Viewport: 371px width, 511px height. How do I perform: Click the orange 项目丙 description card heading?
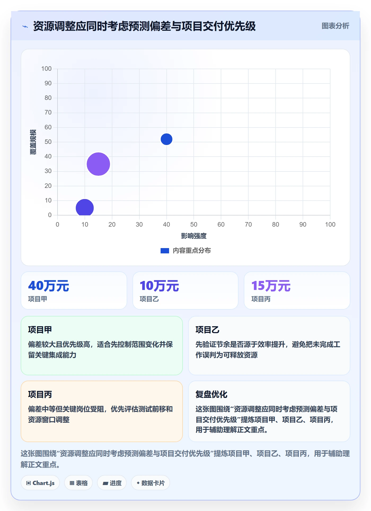(x=40, y=394)
